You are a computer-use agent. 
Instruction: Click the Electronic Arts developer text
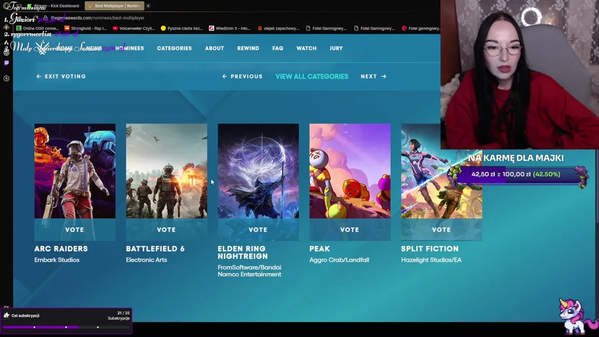pos(146,260)
